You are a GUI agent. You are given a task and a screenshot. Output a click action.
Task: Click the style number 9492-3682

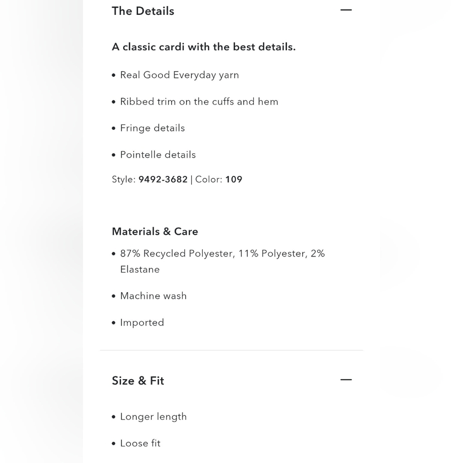click(163, 180)
